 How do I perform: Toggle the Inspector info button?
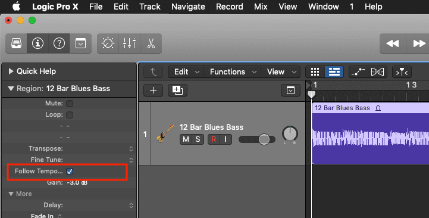[x=37, y=43]
